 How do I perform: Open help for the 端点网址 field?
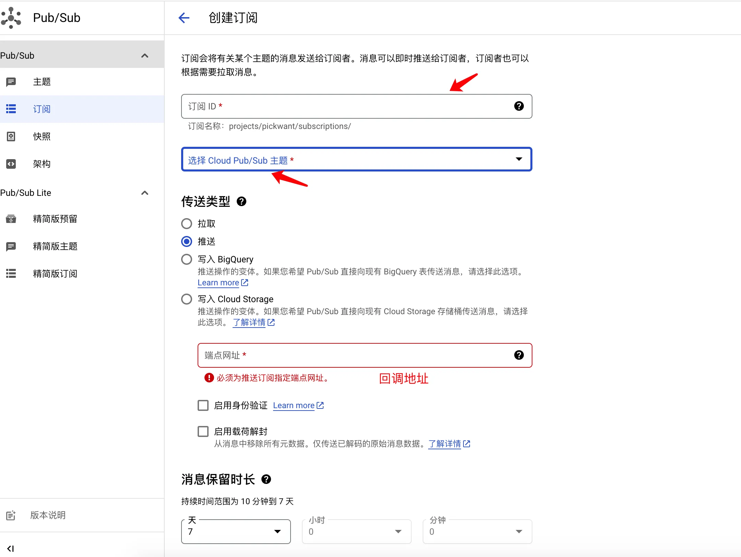pos(519,355)
